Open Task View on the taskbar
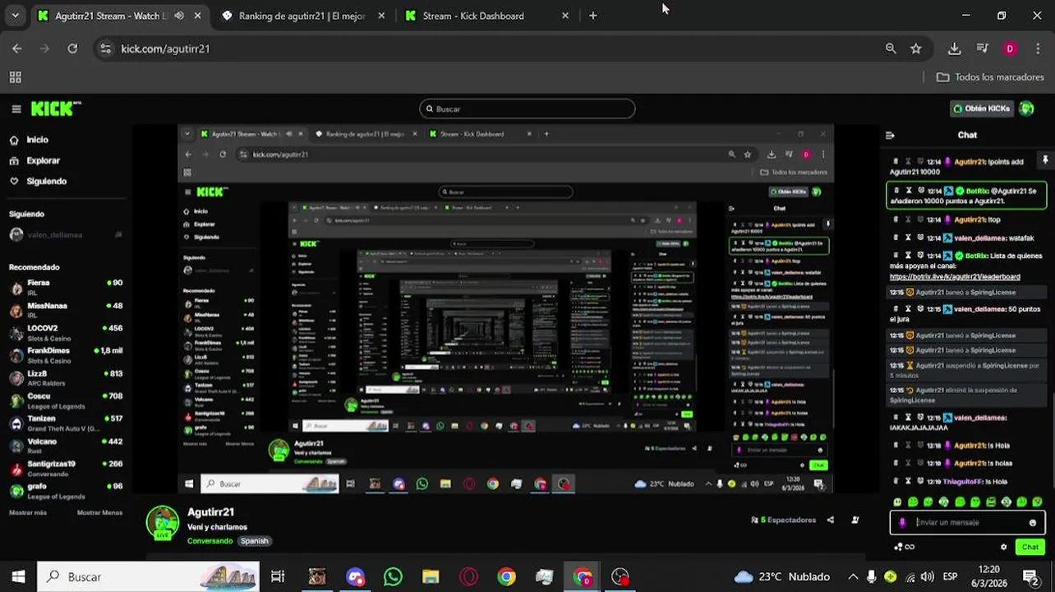The image size is (1055, 592). point(278,576)
